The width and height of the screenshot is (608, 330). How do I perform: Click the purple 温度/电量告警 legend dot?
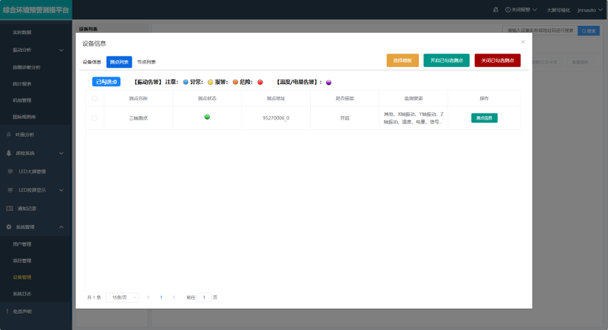coord(329,82)
